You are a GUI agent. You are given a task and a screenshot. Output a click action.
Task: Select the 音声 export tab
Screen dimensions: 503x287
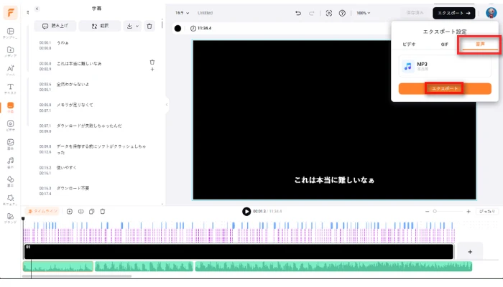[480, 44]
